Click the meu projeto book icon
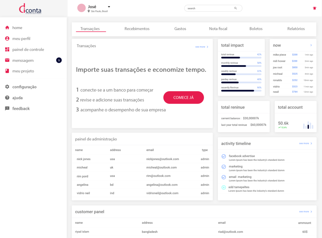Image resolution: width=322 pixels, height=238 pixels. click(x=7, y=71)
